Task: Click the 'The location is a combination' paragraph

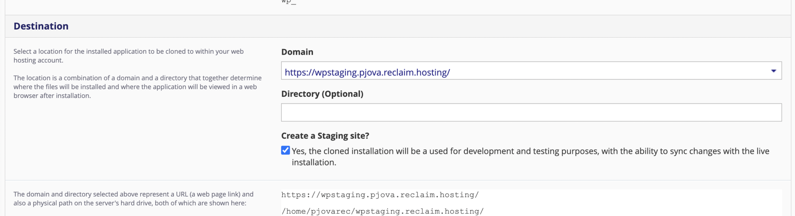Action: 137,87
